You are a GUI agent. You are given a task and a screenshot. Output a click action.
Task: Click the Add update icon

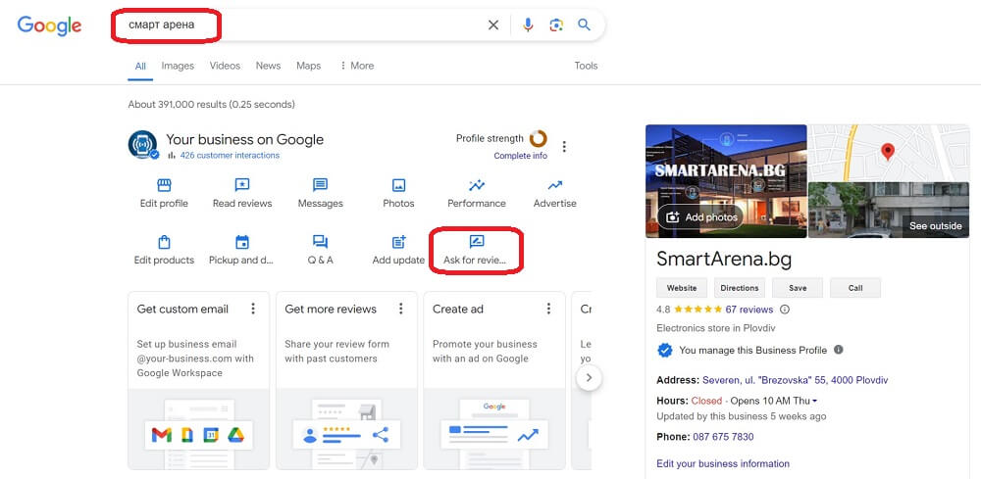click(398, 242)
